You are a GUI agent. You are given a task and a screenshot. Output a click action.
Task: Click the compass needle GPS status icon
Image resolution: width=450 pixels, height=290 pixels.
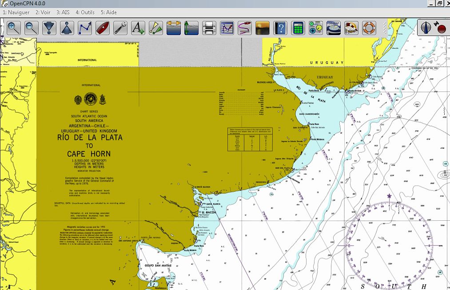[x=426, y=28]
